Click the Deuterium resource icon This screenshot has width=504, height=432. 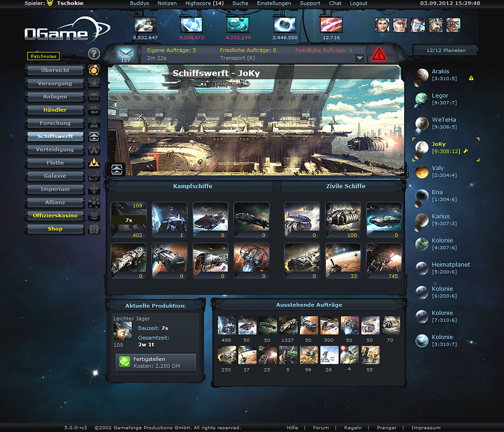(238, 25)
